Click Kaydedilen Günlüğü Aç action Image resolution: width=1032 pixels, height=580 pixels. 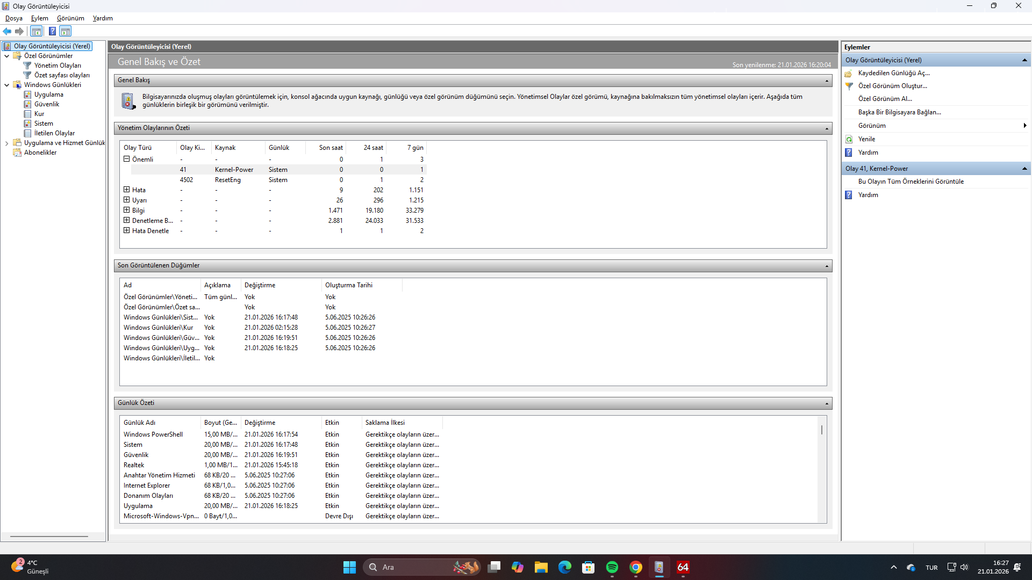coord(894,73)
